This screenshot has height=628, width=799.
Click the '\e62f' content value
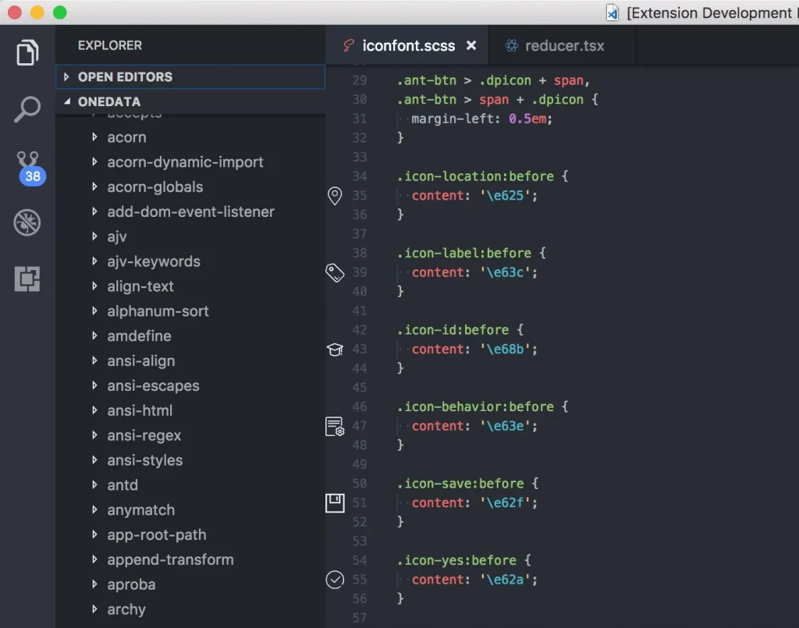pos(505,503)
